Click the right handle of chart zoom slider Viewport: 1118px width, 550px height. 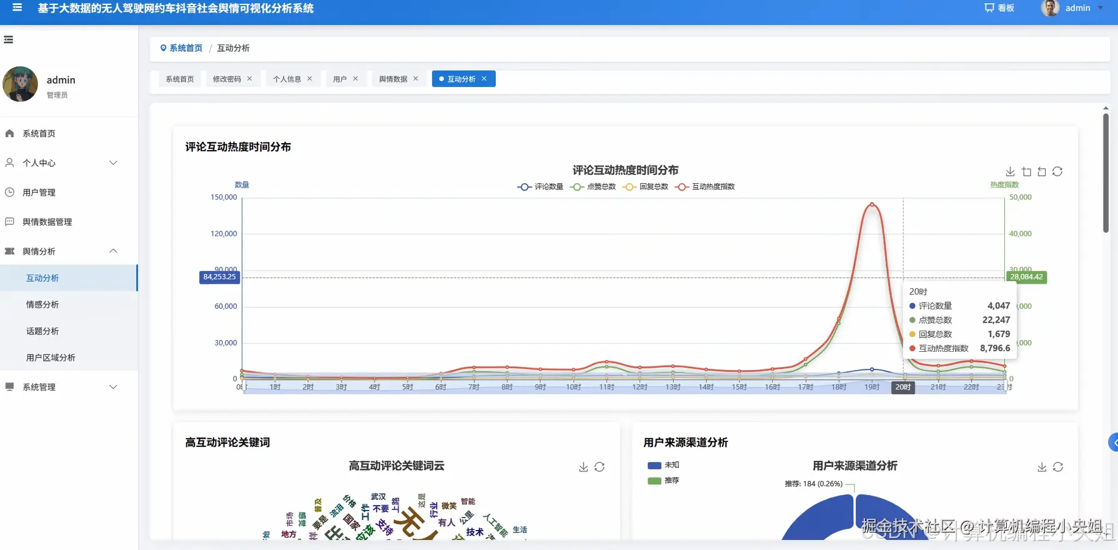[x=1005, y=387]
